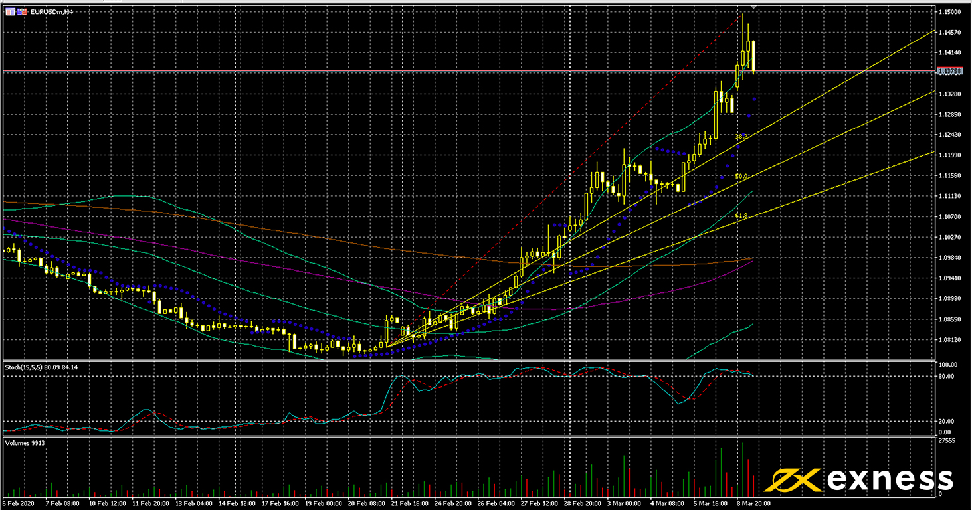
Task: Click the grey chart shift triangle marker
Action: (x=755, y=8)
